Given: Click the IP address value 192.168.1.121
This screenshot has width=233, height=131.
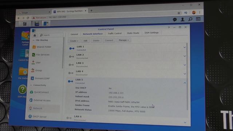Looking at the screenshot, I should (116, 93).
